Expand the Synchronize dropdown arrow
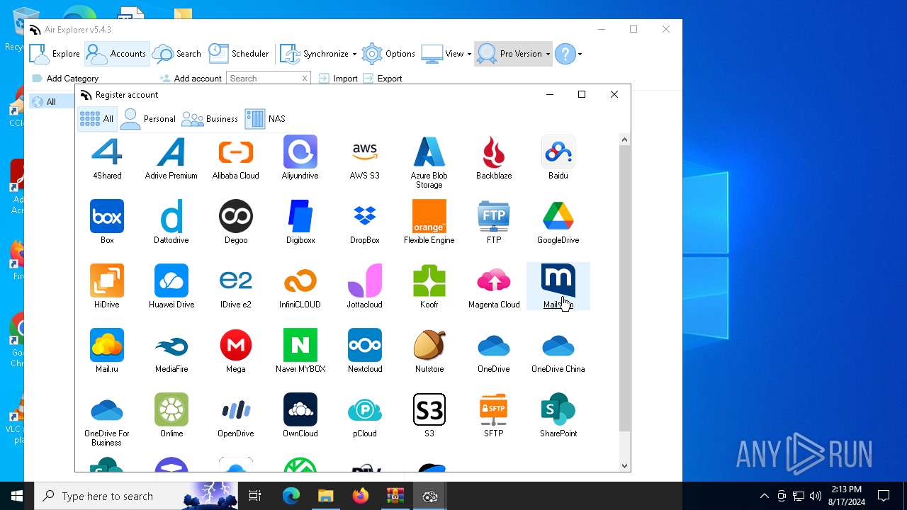This screenshot has width=907, height=510. pyautogui.click(x=354, y=54)
